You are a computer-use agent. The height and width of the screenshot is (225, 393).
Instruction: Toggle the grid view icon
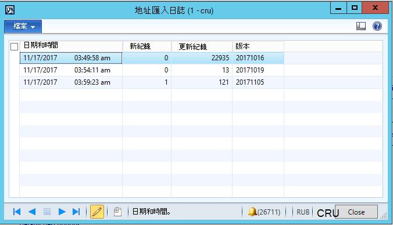pos(47,212)
